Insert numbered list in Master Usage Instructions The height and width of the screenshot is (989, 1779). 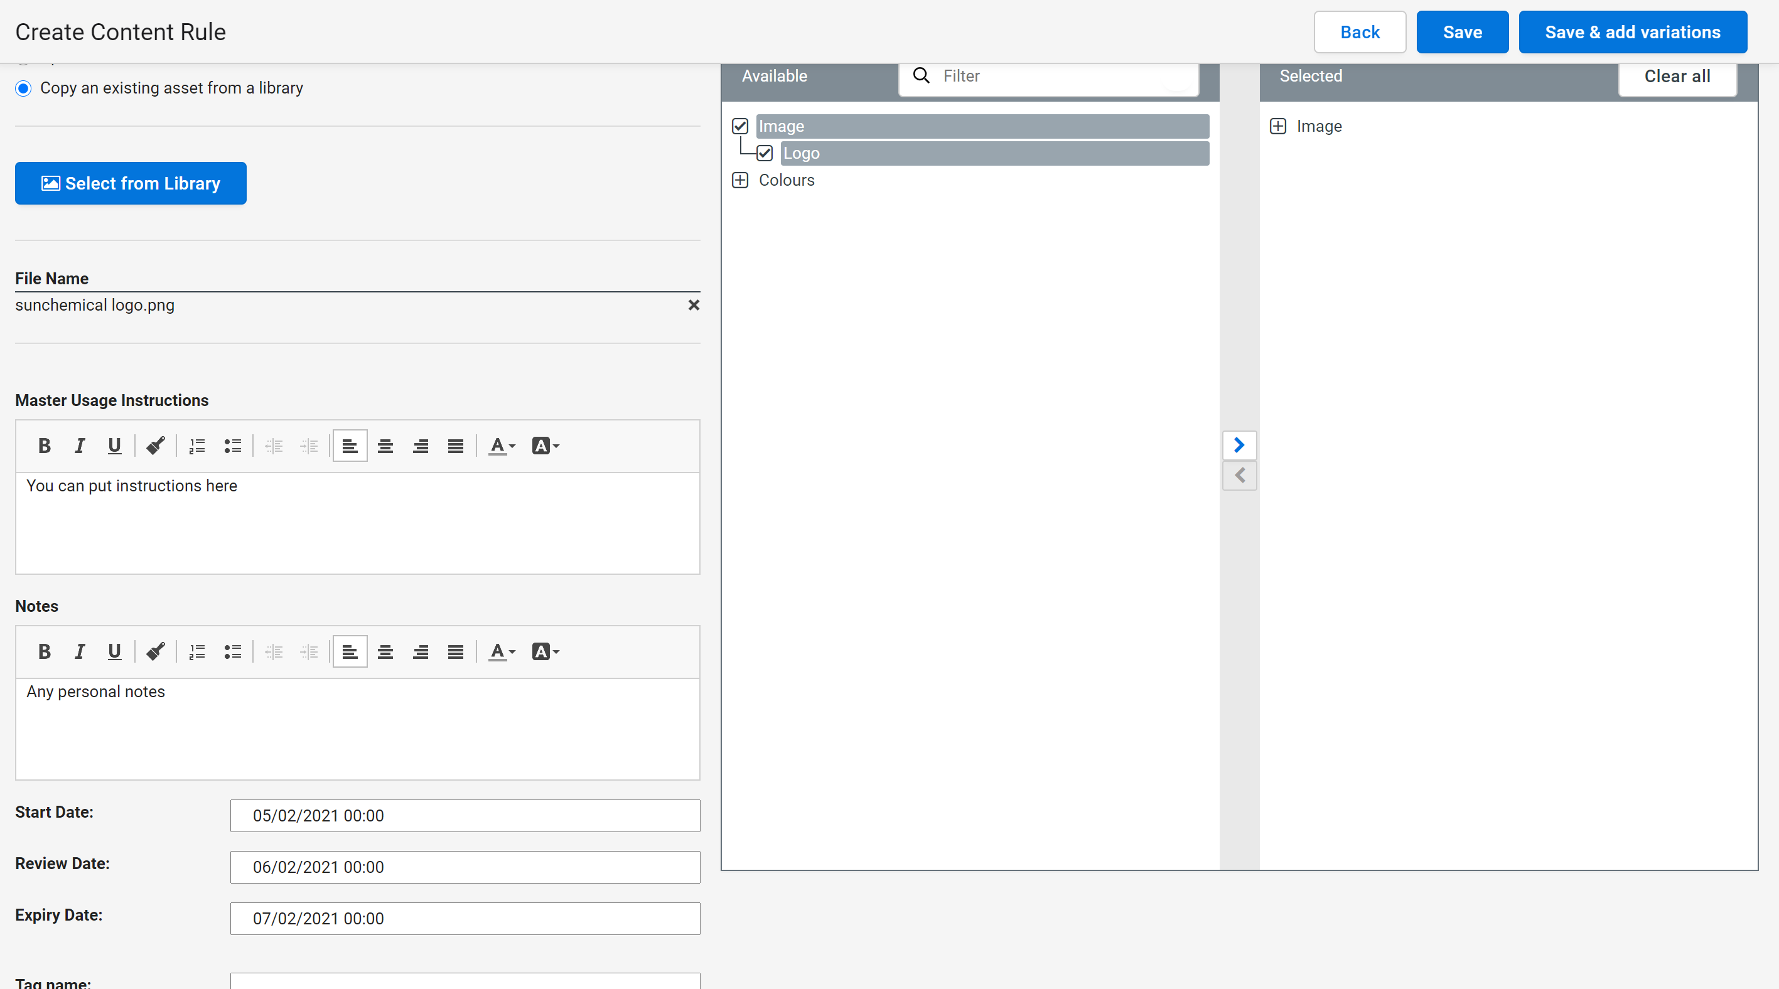click(x=197, y=446)
